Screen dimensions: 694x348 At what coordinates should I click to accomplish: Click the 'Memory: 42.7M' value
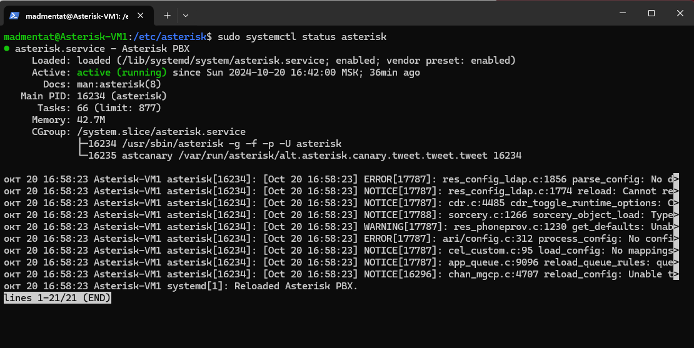(91, 121)
